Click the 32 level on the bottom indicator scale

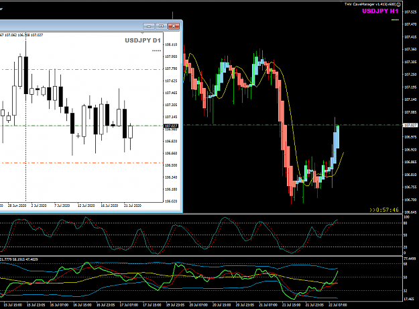(406, 290)
